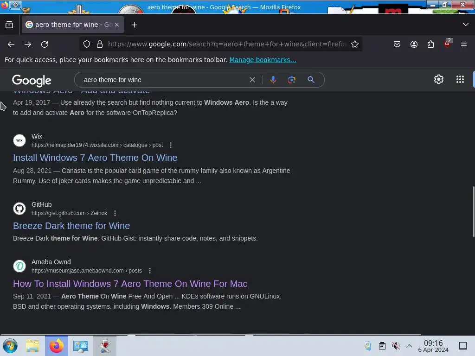
Task: Open the Ameba Ownd result favicon
Action: click(x=19, y=266)
